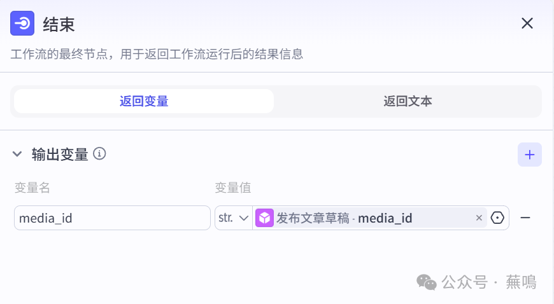Screen dimensions: 554x304
Task: Click the 结束 node title
Action: [59, 24]
